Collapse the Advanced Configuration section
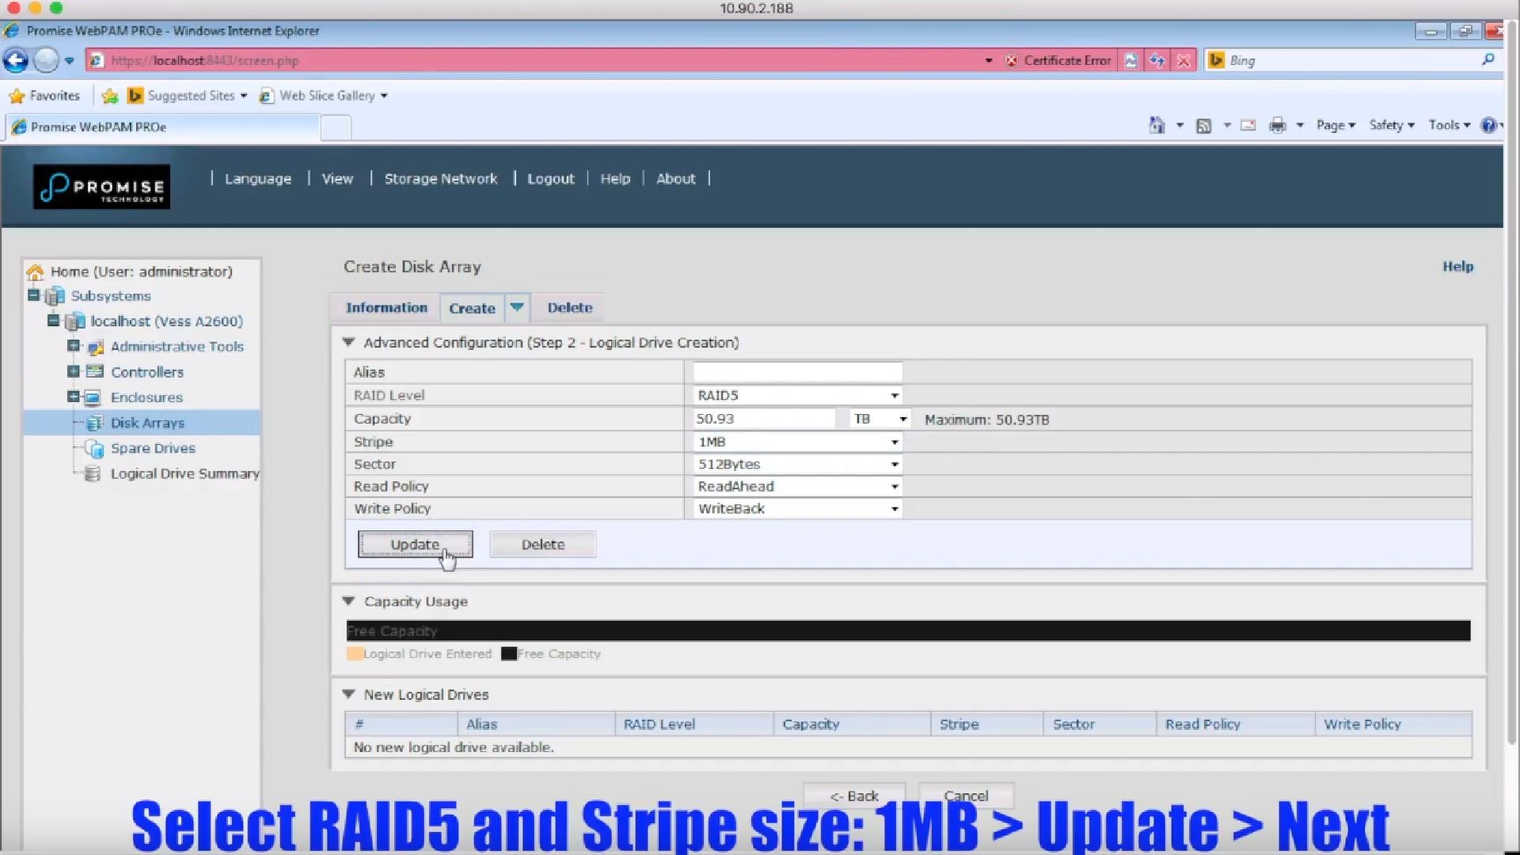Viewport: 1520px width, 855px height. pyautogui.click(x=348, y=343)
